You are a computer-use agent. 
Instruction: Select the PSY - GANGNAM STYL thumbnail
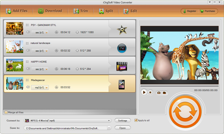[15, 28]
